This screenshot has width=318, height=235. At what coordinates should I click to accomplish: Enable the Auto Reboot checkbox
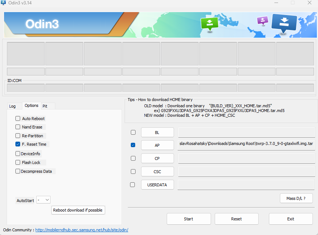click(18, 119)
